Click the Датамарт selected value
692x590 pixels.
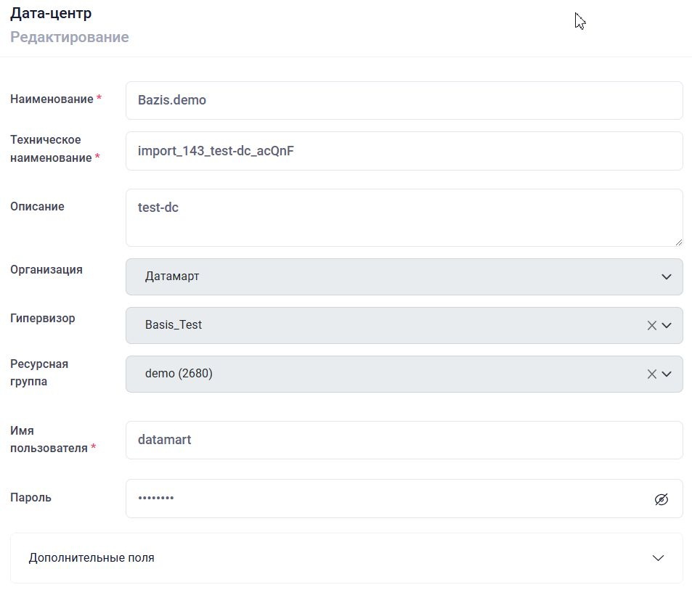(172, 276)
